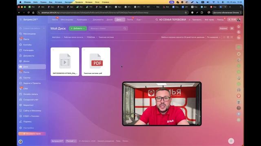
Task: Switch to small grid view layout
Action: (228, 37)
